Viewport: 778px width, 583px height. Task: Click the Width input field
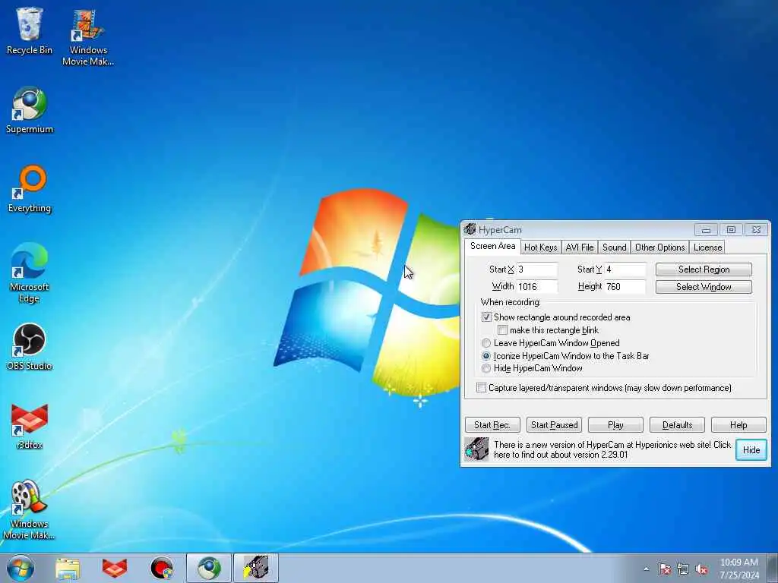tap(537, 286)
